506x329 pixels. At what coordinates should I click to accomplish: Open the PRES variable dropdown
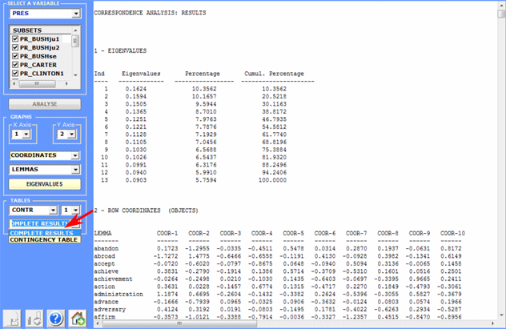(x=76, y=14)
